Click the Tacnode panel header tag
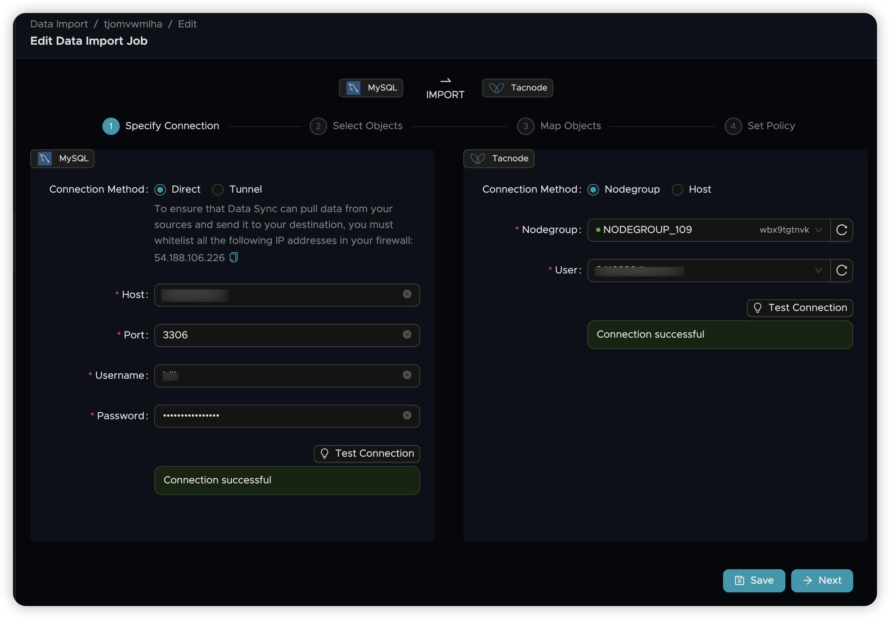Screen dimensions: 890x619 tap(498, 159)
